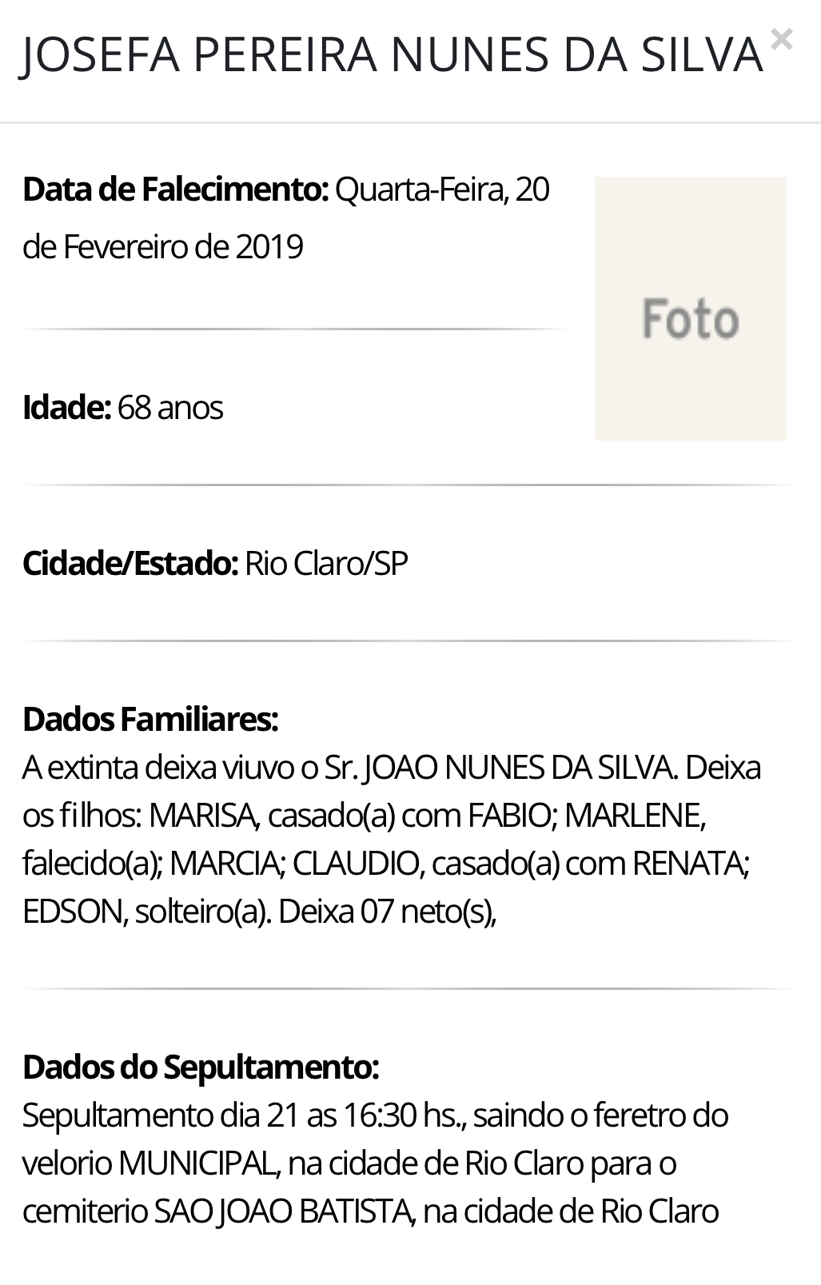
Task: Click the text Deixa 07 neto(s)
Action: tap(386, 912)
